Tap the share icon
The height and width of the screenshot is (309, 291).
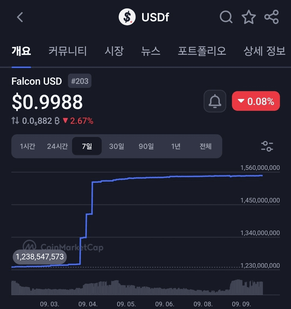click(x=272, y=17)
